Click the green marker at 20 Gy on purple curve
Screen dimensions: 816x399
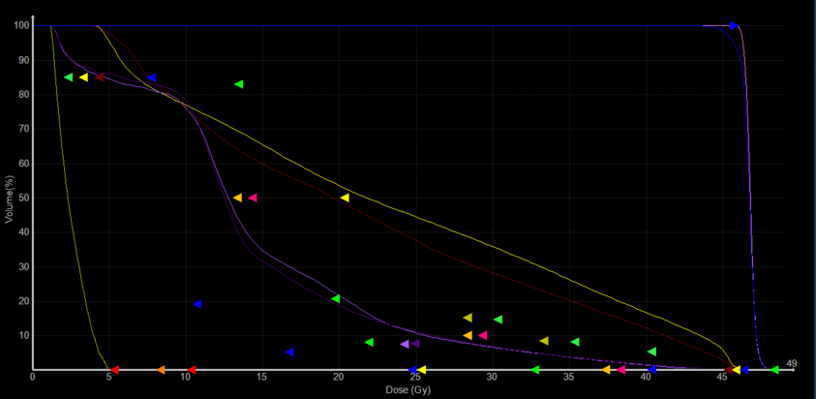click(336, 298)
